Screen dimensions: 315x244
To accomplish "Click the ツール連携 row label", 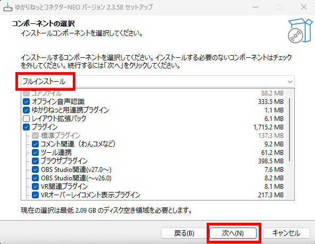I will [56, 153].
